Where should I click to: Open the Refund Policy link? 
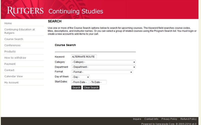(x=188, y=119)
